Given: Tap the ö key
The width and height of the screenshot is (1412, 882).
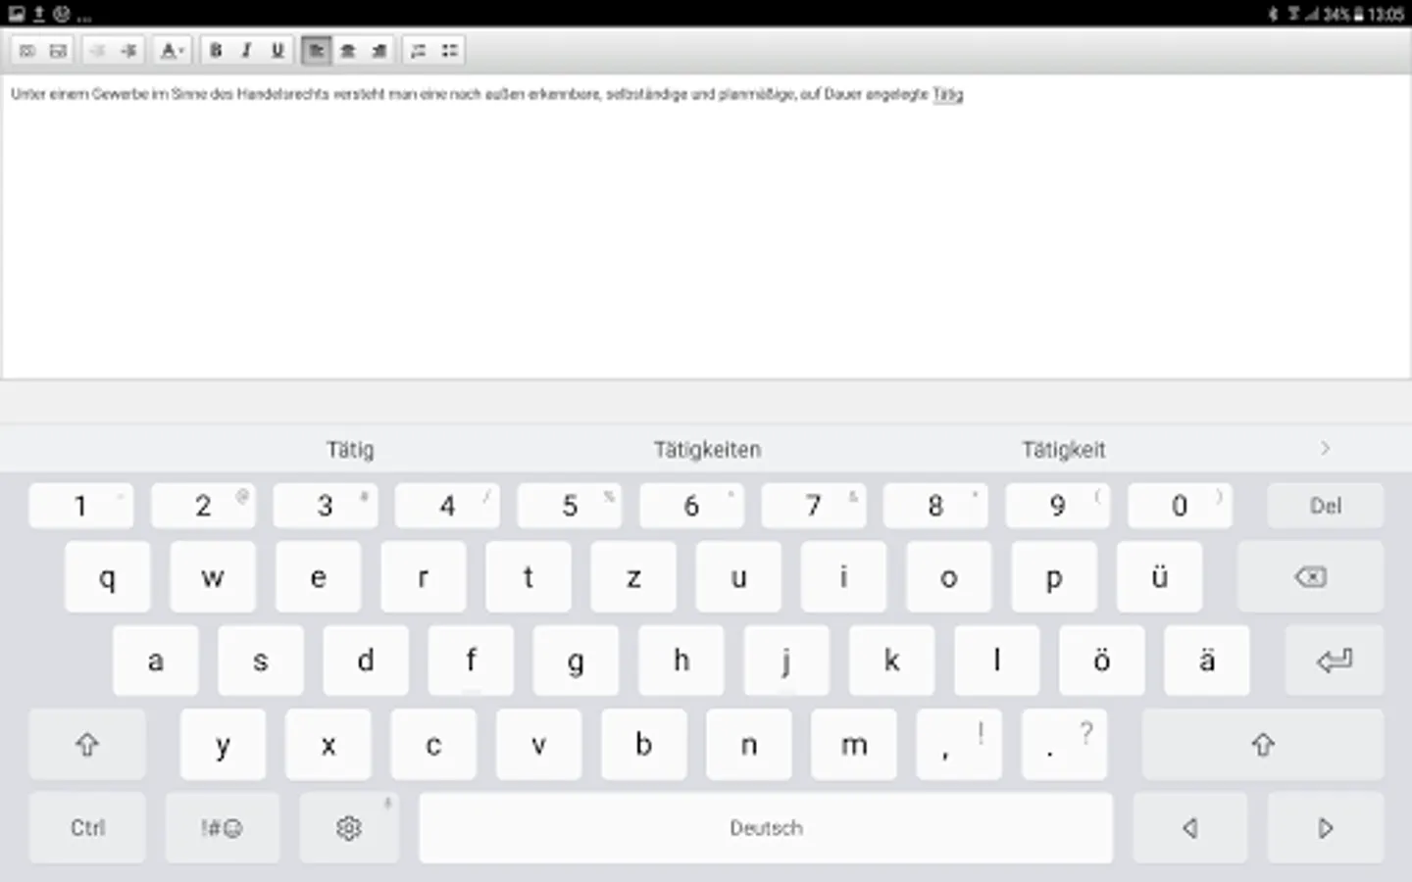Looking at the screenshot, I should pyautogui.click(x=1101, y=661).
